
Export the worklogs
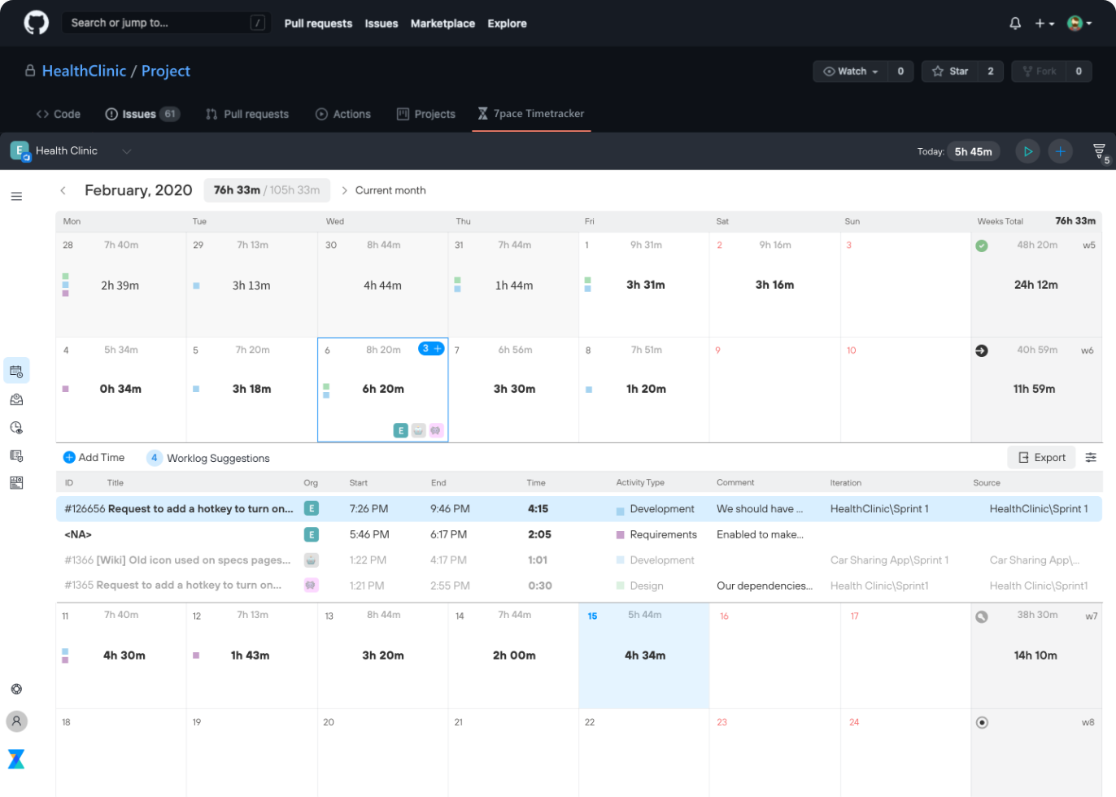pyautogui.click(x=1041, y=458)
